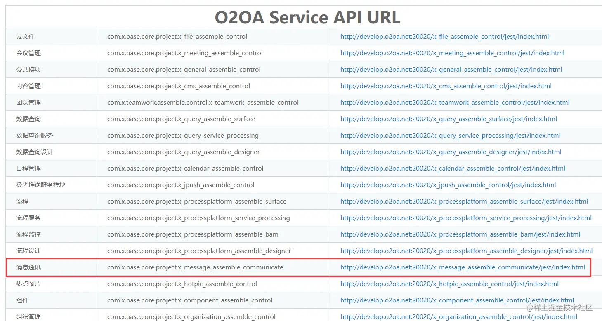Click the 流程服务 row label
Viewport: 602px width, 321px height.
coord(28,218)
